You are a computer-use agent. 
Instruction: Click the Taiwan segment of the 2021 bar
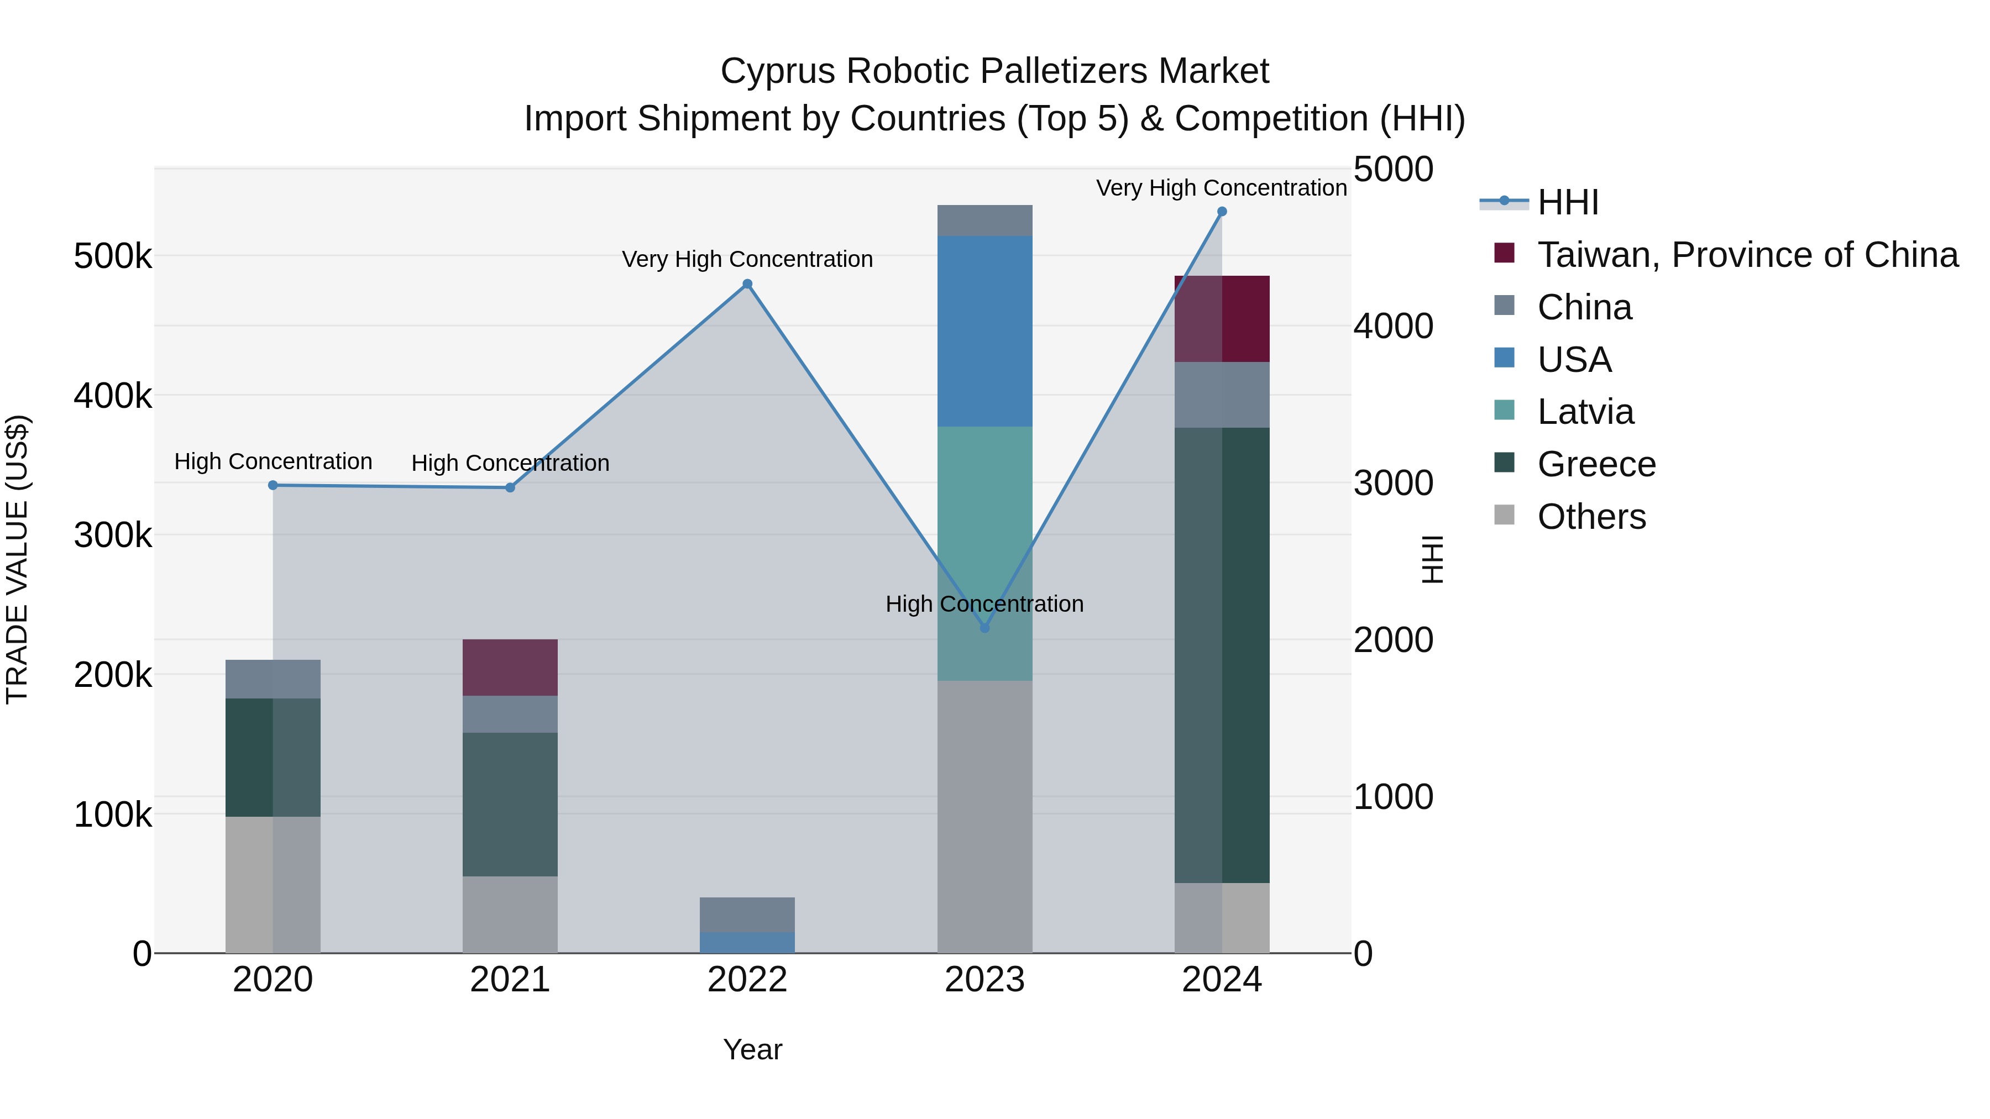coord(510,668)
